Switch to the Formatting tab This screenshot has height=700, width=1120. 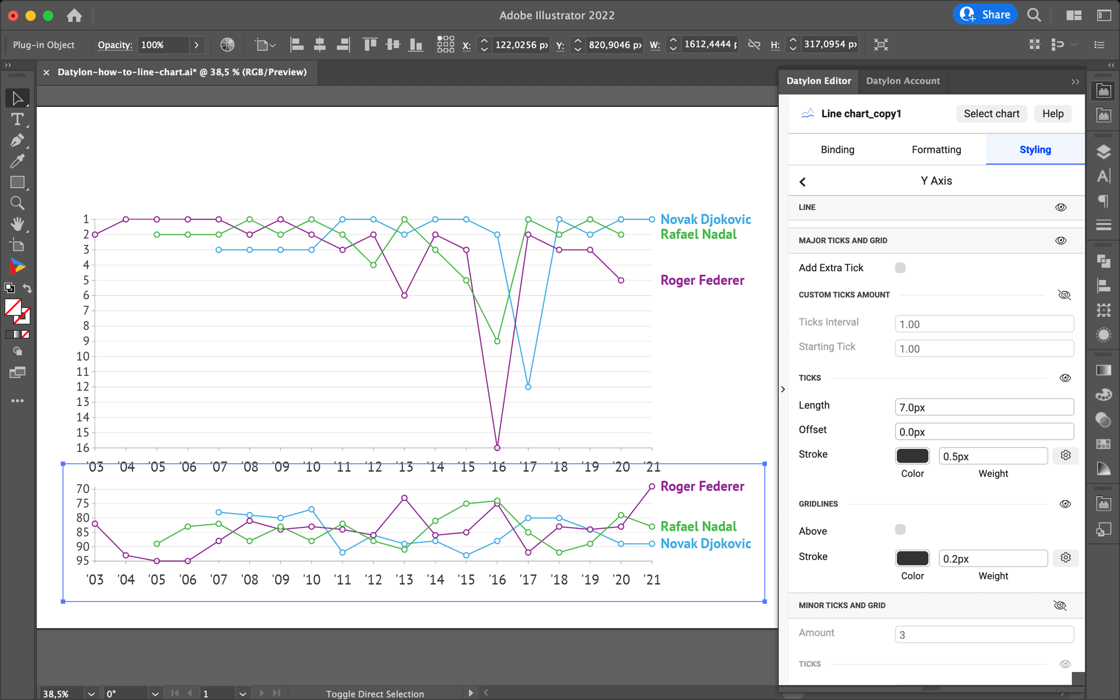[935, 149]
